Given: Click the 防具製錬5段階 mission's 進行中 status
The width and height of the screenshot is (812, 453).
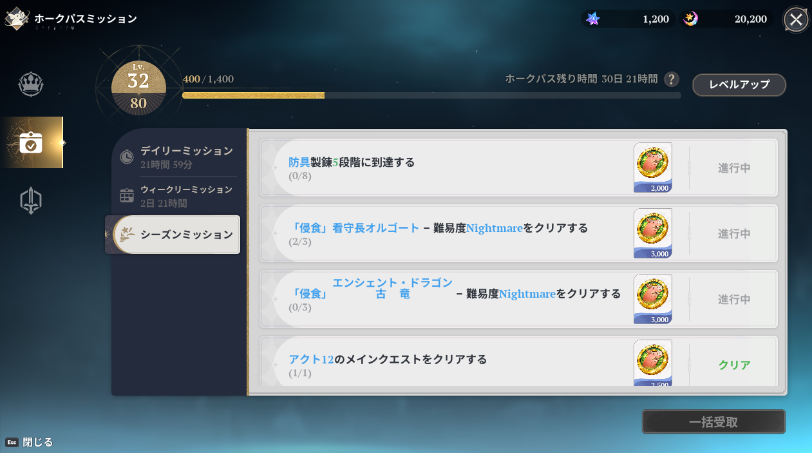Looking at the screenshot, I should 734,168.
